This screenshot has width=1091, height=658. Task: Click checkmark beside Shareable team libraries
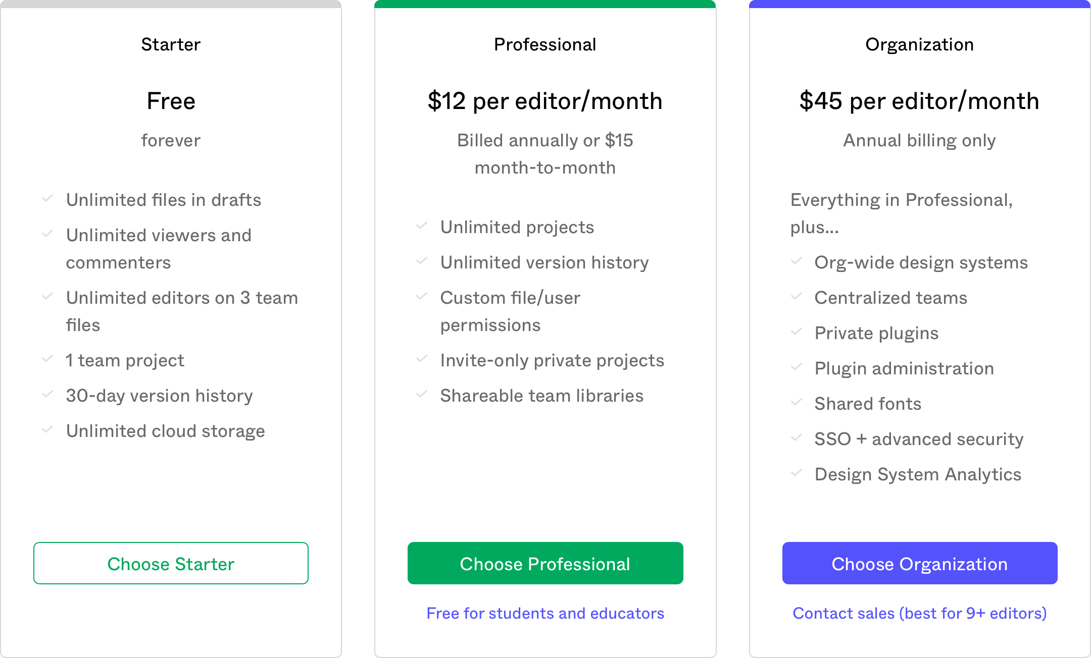[422, 395]
